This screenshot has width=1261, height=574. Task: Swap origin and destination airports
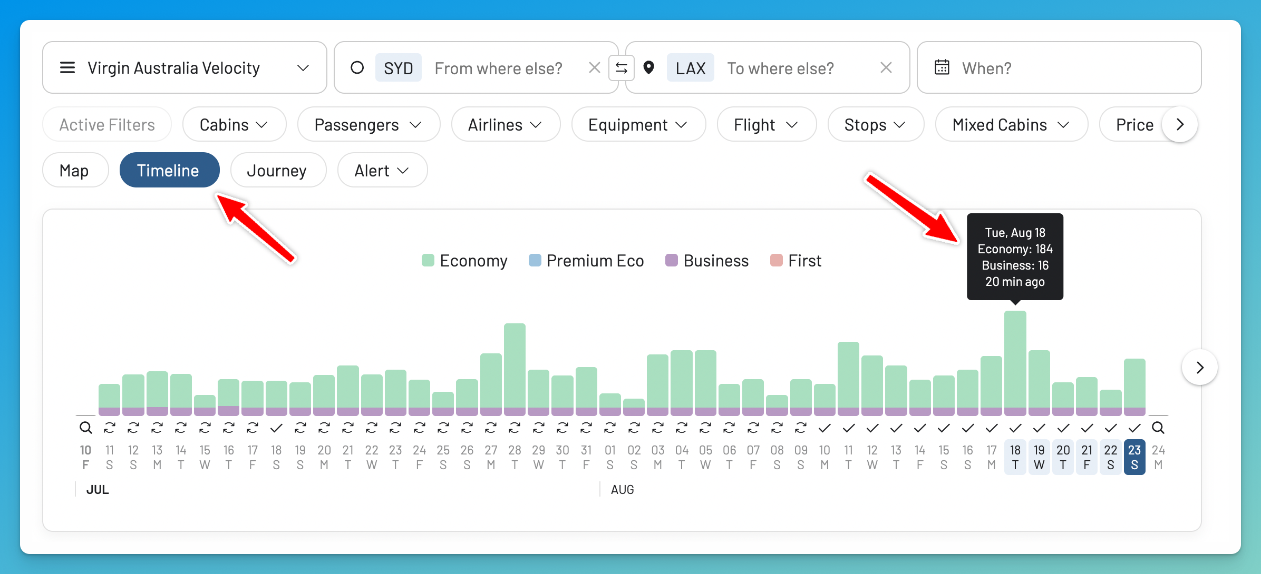tap(622, 68)
